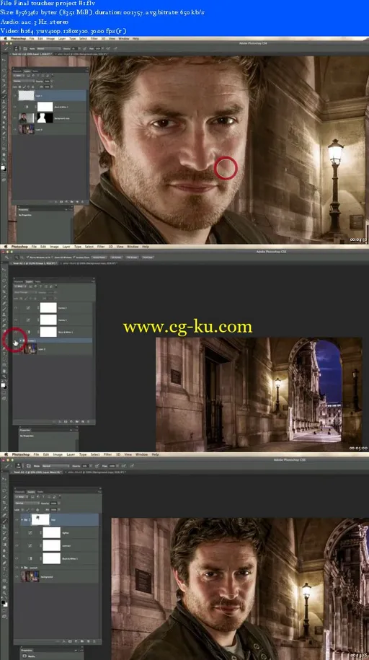Click Quick Mask mode icon in middle frame toolbar

coord(4,392)
